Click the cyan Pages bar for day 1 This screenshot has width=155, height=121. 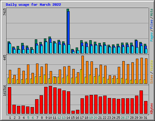(10, 48)
